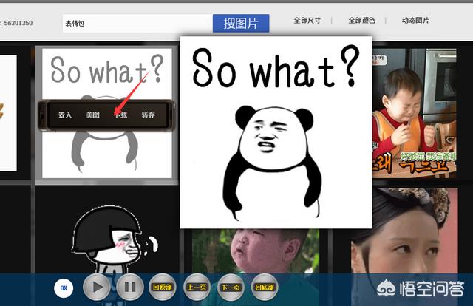
Task: Go to next page with 下一页
Action: 231,288
